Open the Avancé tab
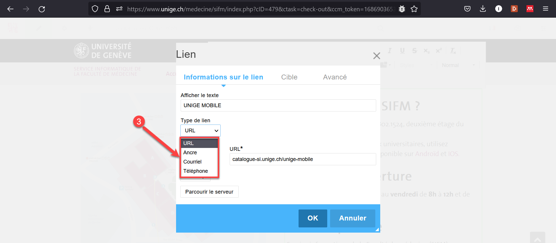Screen dimensions: 556x243 click(335, 77)
